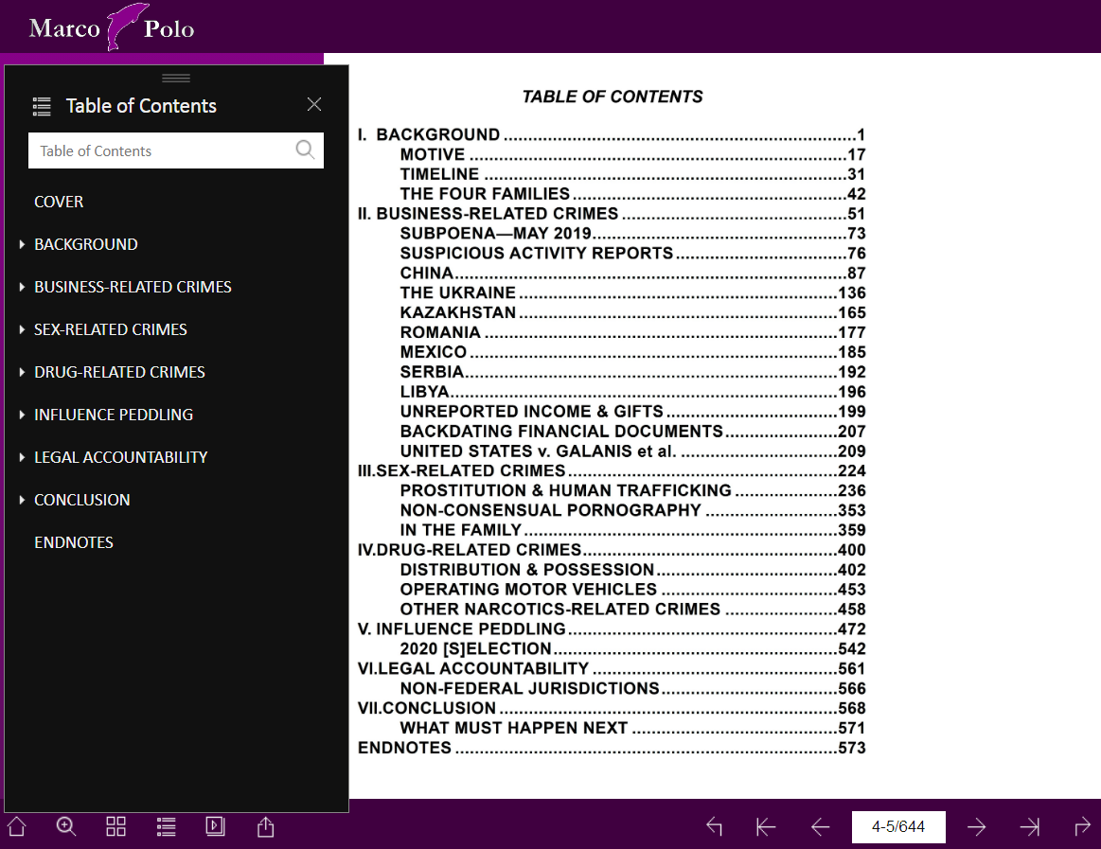Click SUBPOENA—MAY 2019 page entry
Screen dimensions: 1101x849
click(x=632, y=233)
